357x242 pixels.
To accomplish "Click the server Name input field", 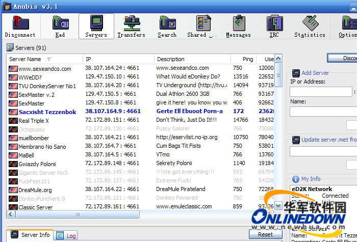I will [323, 112].
